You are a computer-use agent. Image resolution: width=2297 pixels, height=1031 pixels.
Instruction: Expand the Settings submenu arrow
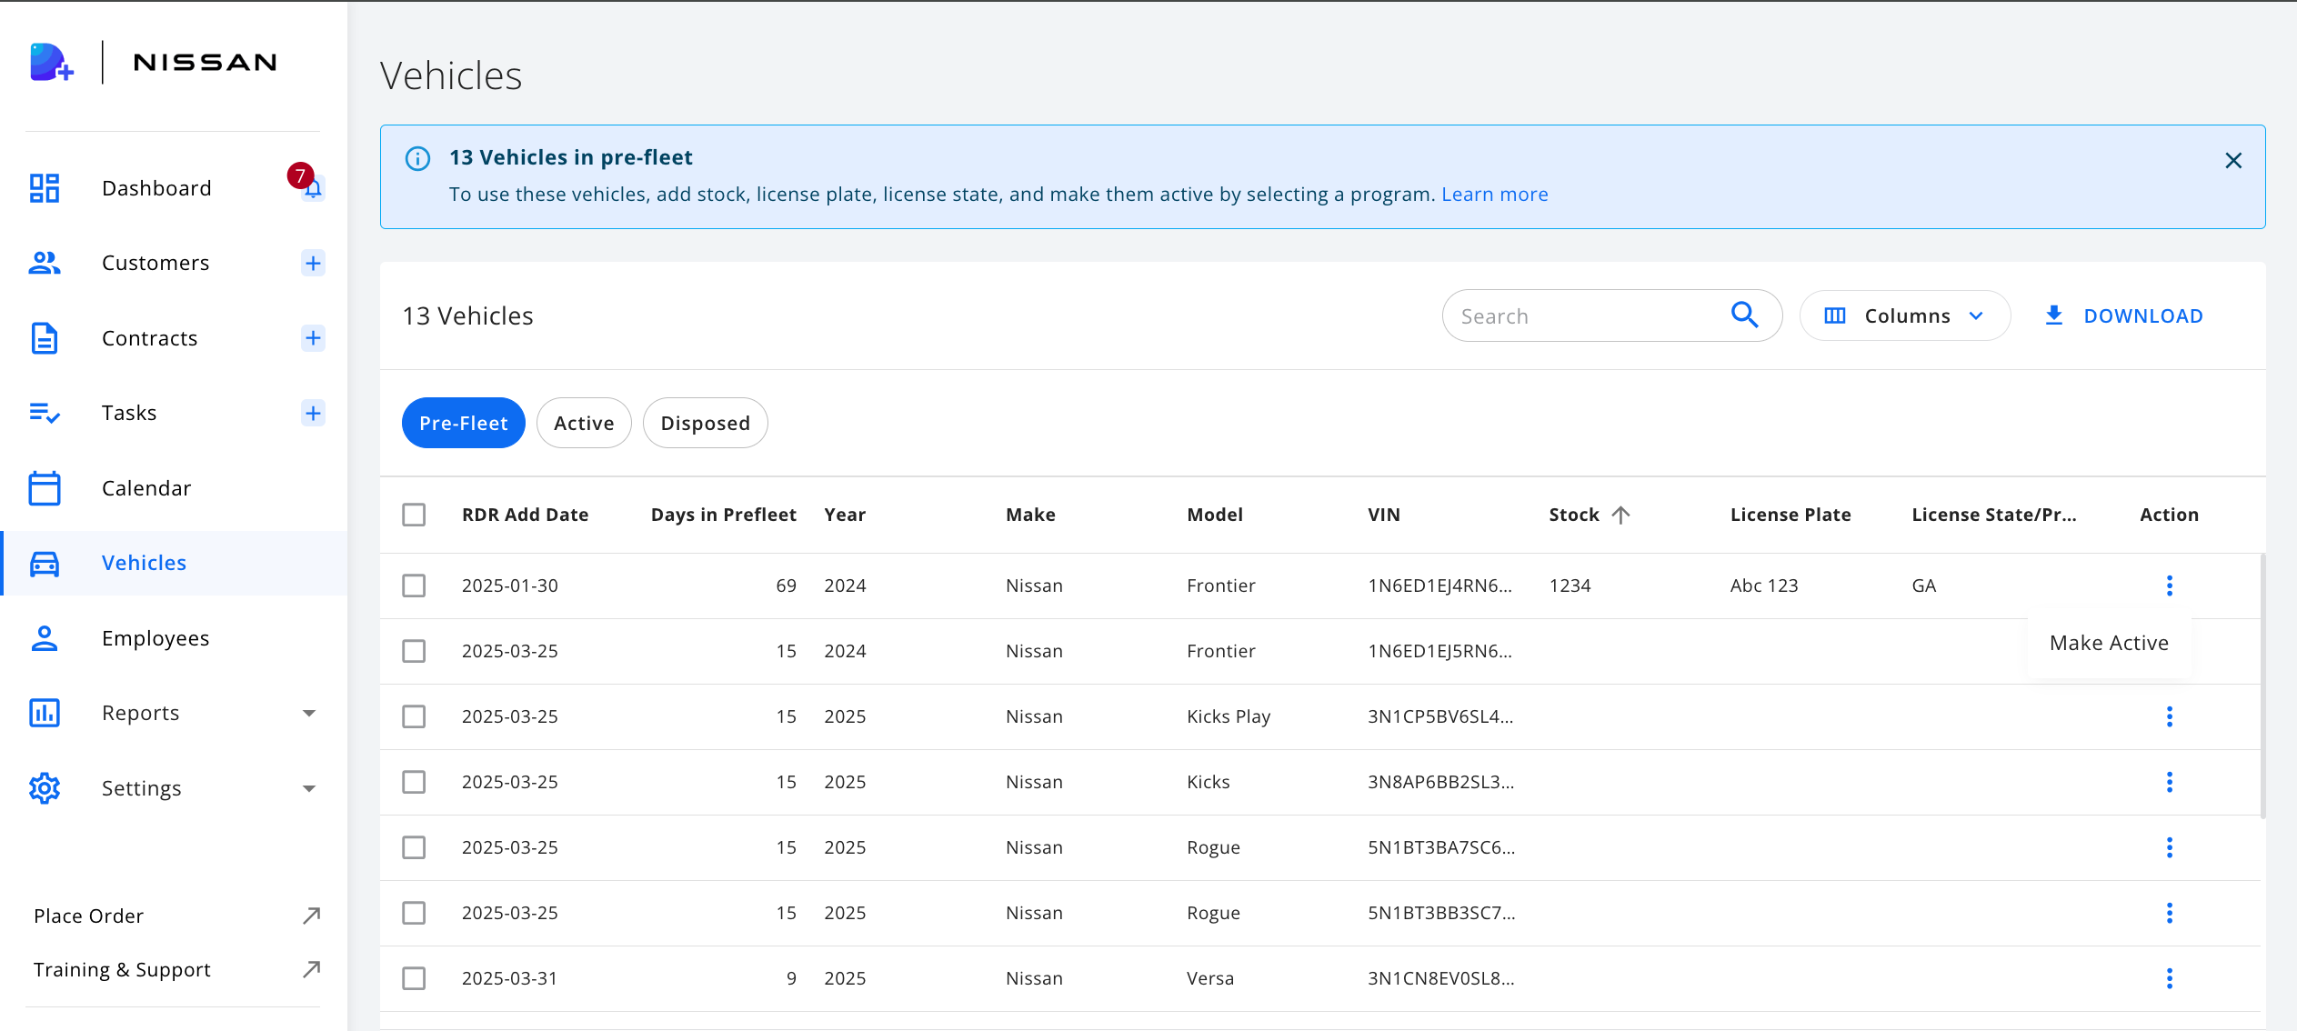click(x=309, y=788)
